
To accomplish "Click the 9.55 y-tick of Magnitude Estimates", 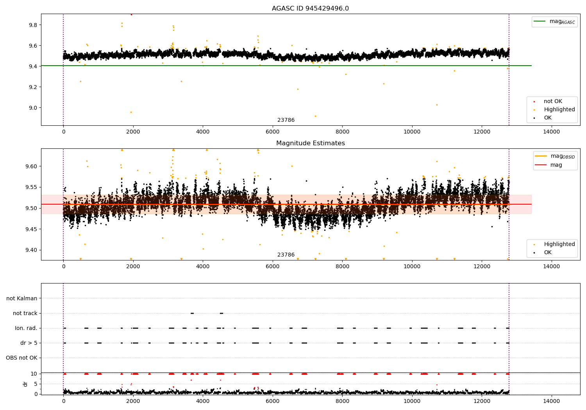I will (x=32, y=187).
